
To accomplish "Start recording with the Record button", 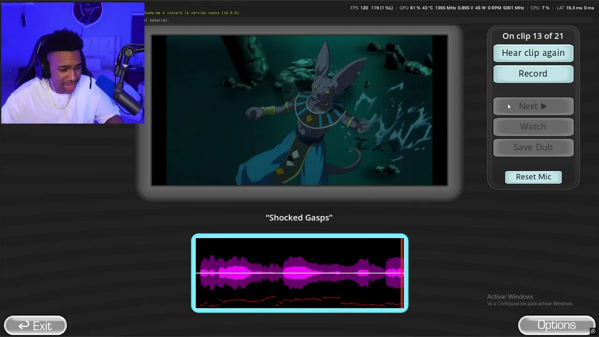I will 533,73.
